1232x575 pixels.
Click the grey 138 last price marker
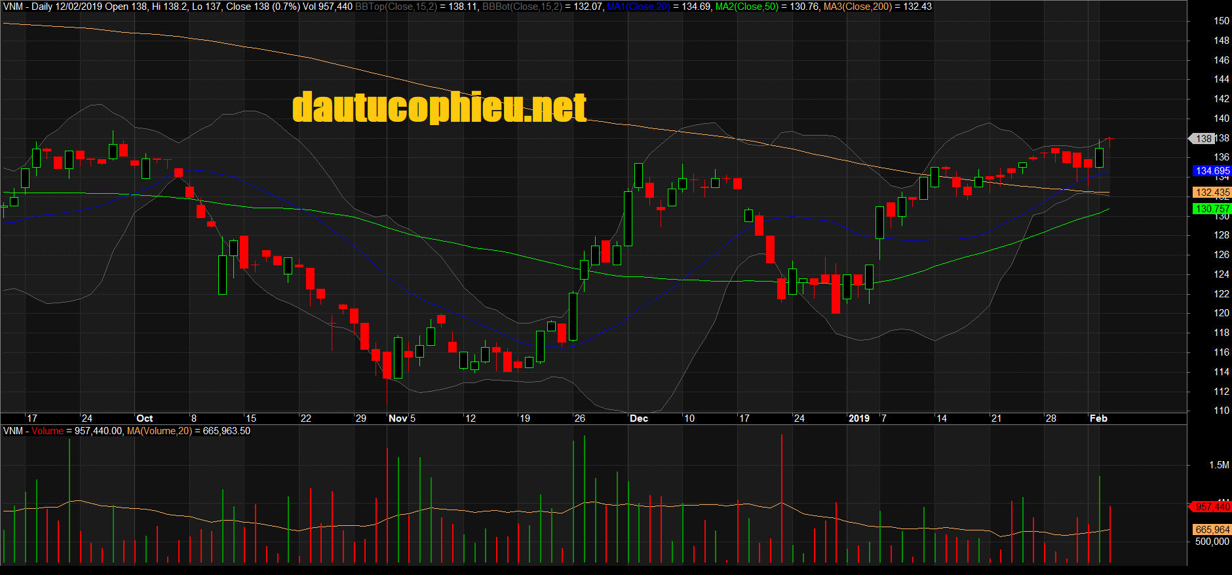[1202, 138]
